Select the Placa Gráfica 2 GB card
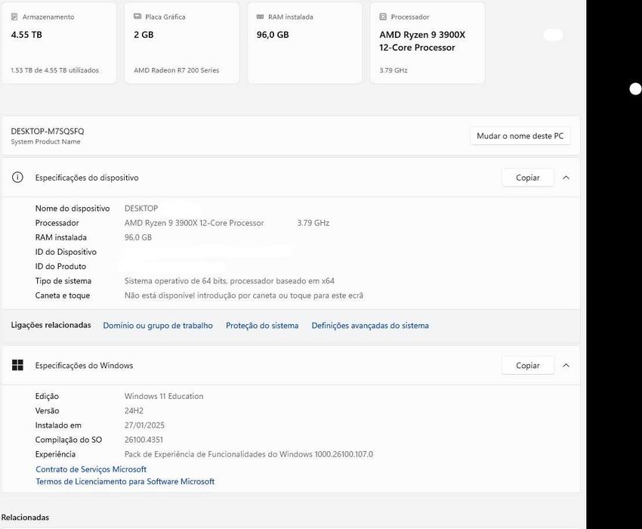Viewport: 642px width, 529px height. pyautogui.click(x=182, y=43)
